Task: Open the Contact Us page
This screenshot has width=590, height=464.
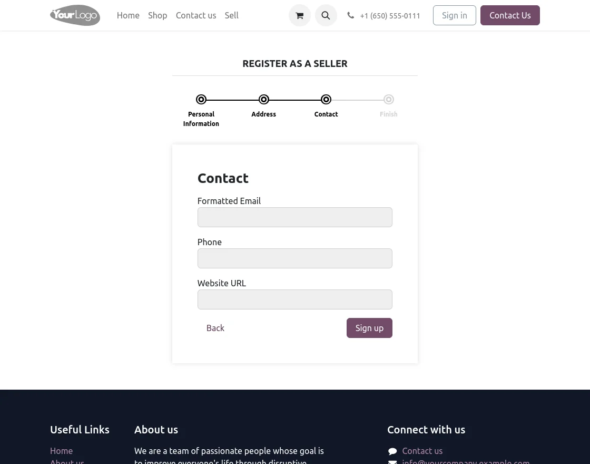Action: click(x=510, y=15)
